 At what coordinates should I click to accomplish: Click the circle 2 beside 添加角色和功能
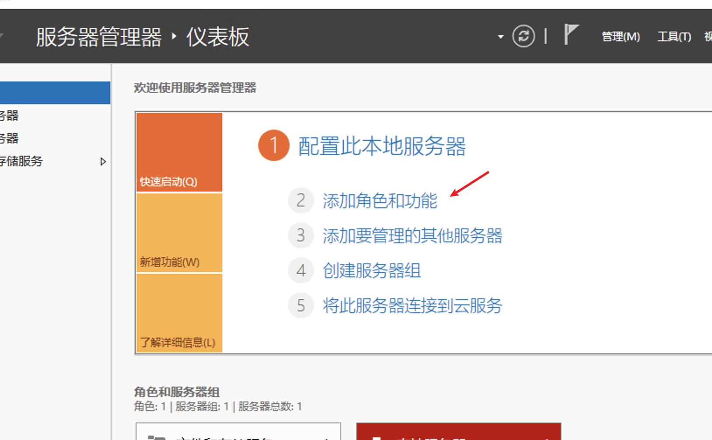(x=301, y=200)
